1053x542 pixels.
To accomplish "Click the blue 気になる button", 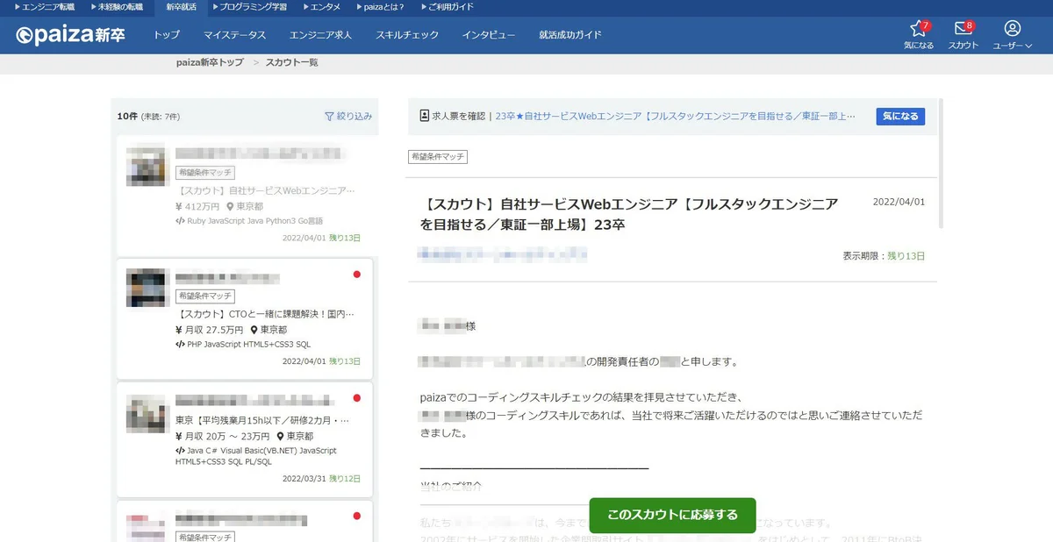I will click(x=900, y=116).
